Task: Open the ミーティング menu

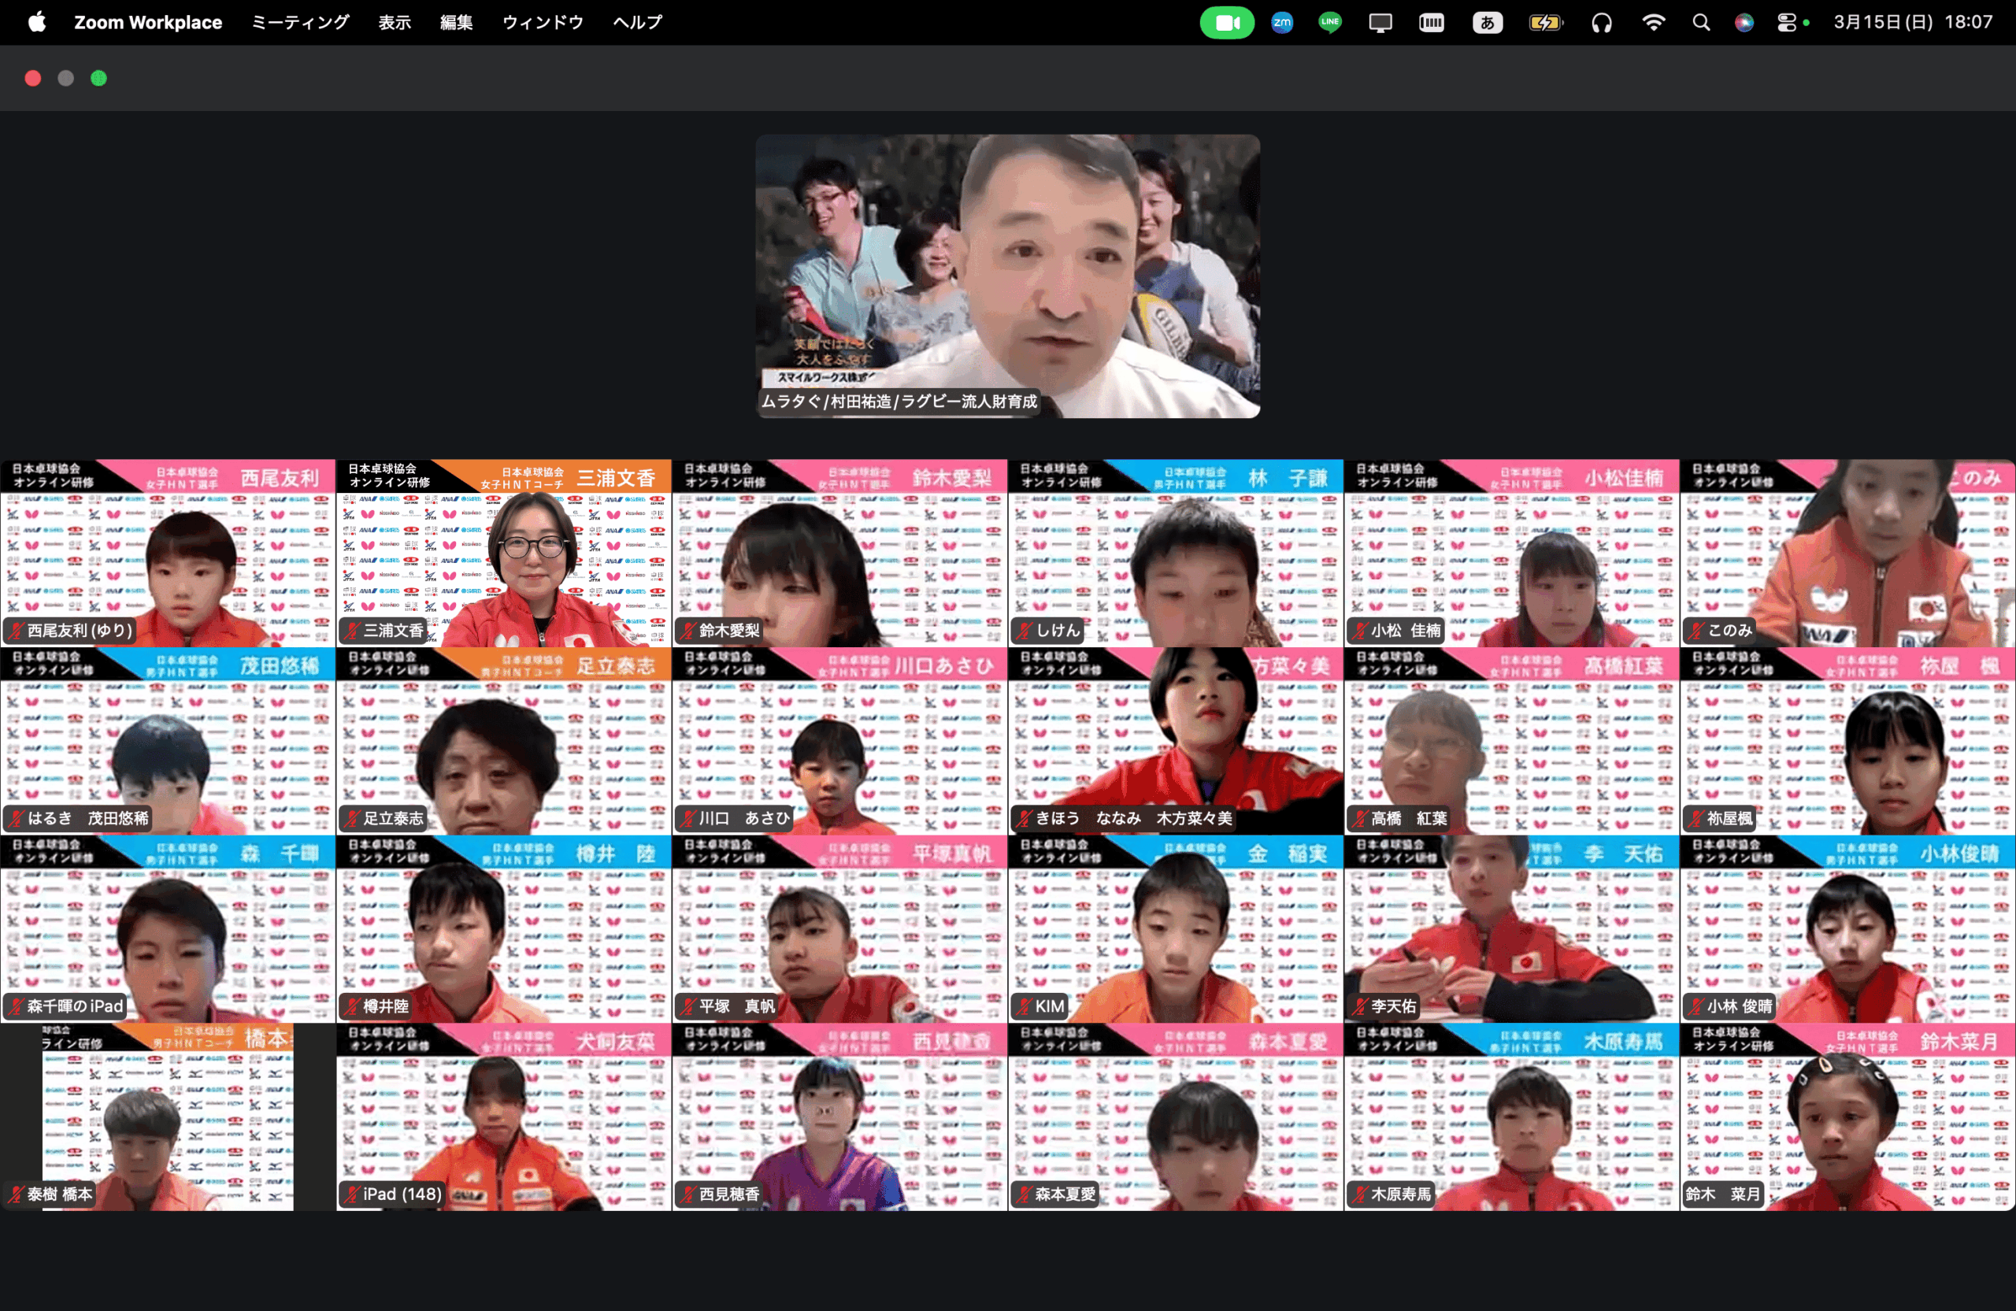Action: coord(300,23)
